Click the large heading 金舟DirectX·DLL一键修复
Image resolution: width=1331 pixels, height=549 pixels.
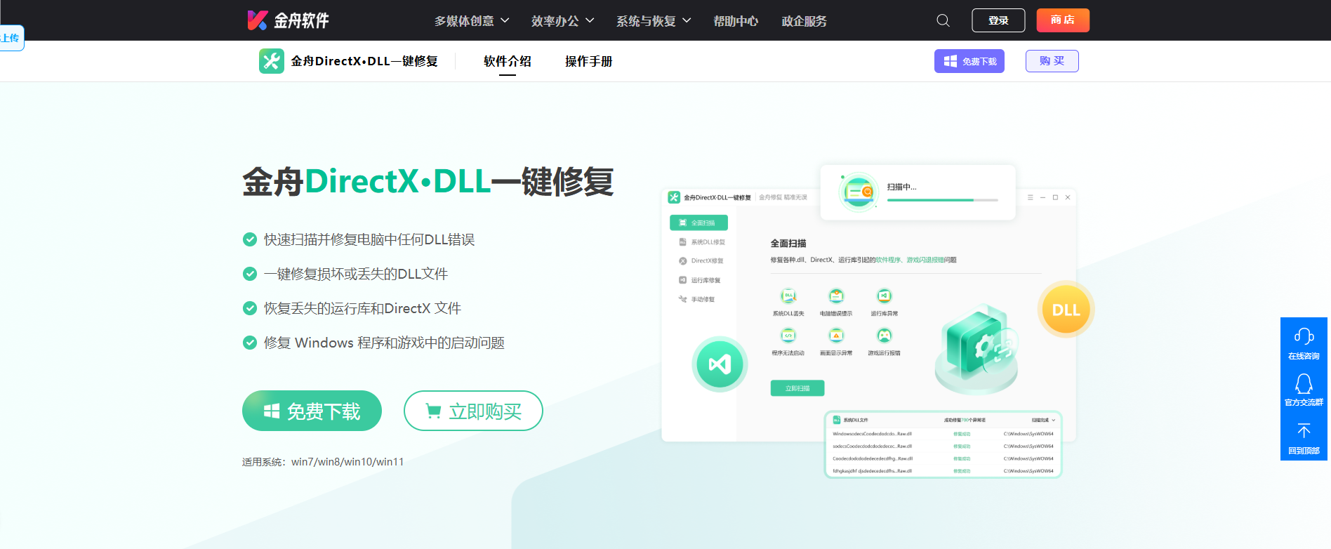(x=428, y=182)
